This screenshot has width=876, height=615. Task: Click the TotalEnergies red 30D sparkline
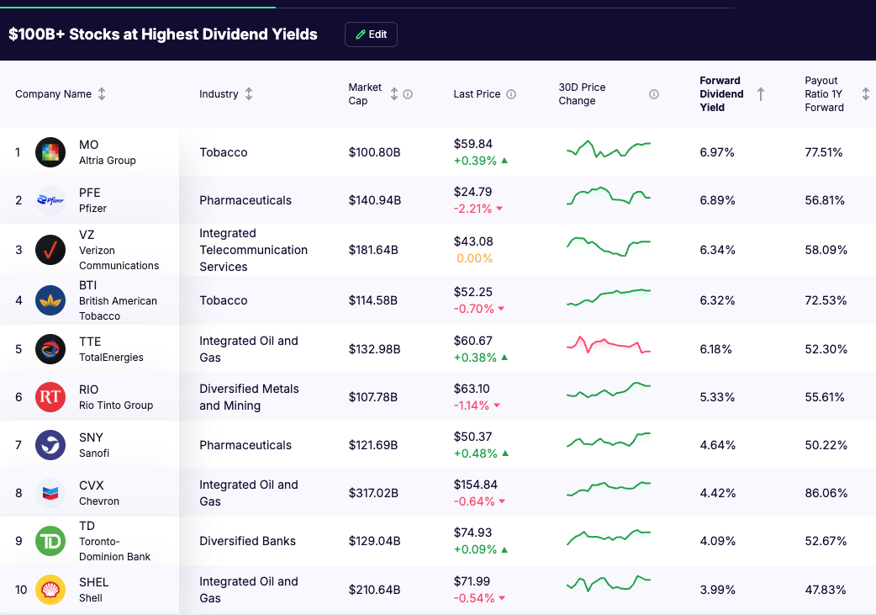pyautogui.click(x=609, y=344)
